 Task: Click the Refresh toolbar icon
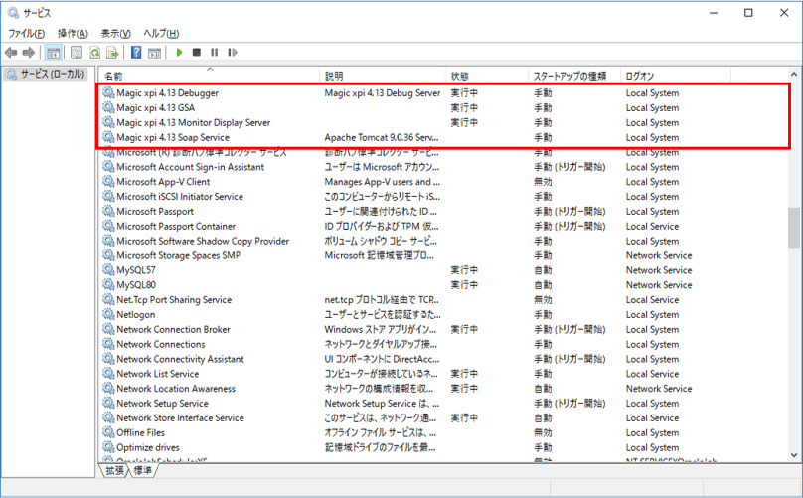pyautogui.click(x=95, y=53)
